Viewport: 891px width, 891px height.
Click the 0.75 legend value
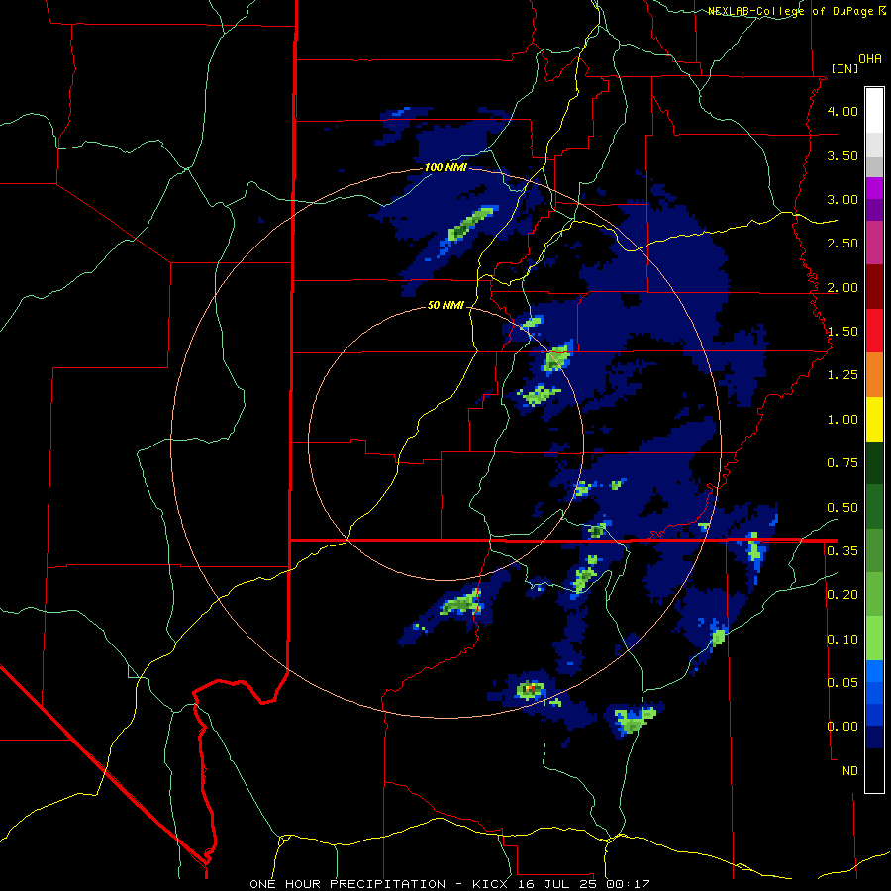(x=842, y=463)
